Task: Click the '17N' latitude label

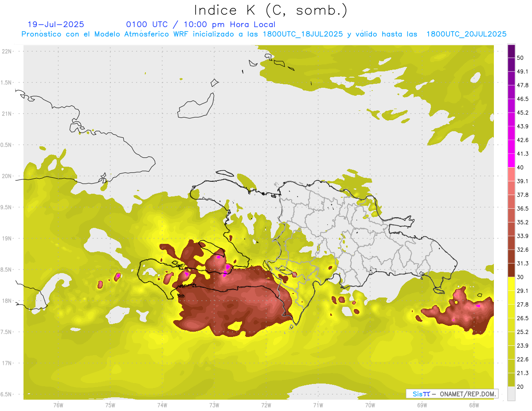Action: click(x=8, y=363)
